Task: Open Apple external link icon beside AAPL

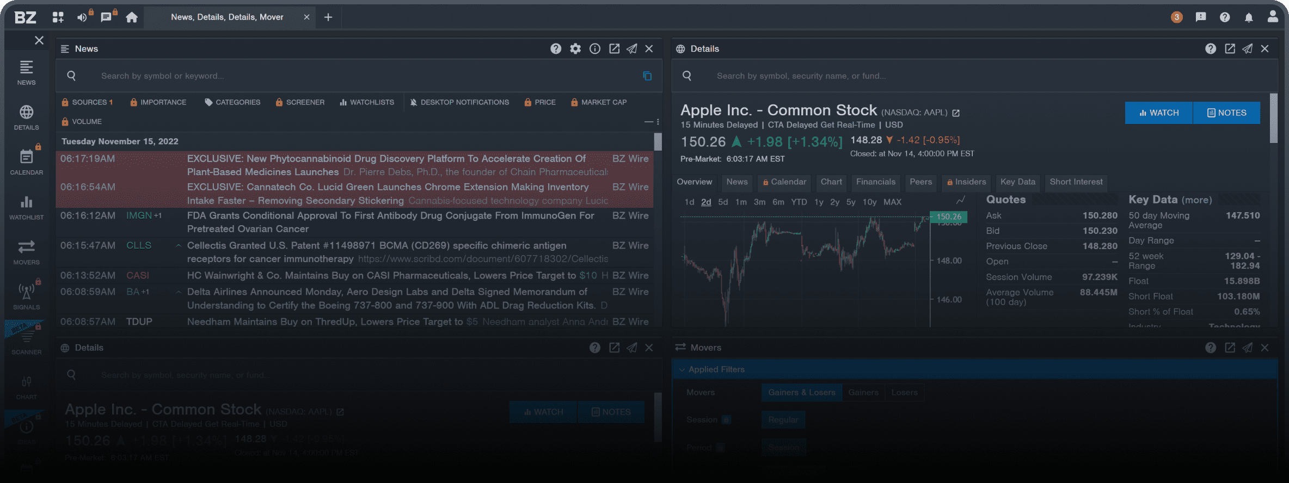Action: coord(956,113)
